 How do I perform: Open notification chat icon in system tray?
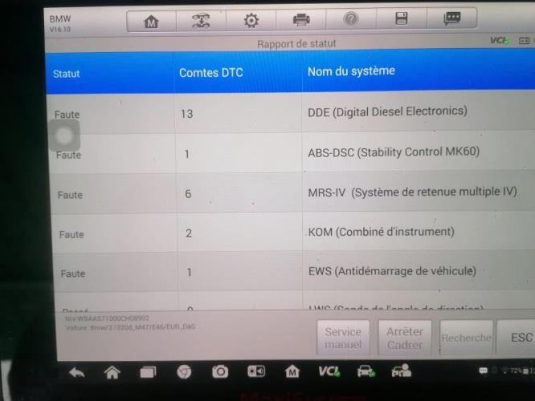[x=483, y=371]
